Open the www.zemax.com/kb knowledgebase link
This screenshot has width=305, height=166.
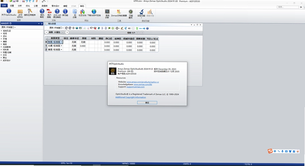(x=143, y=85)
